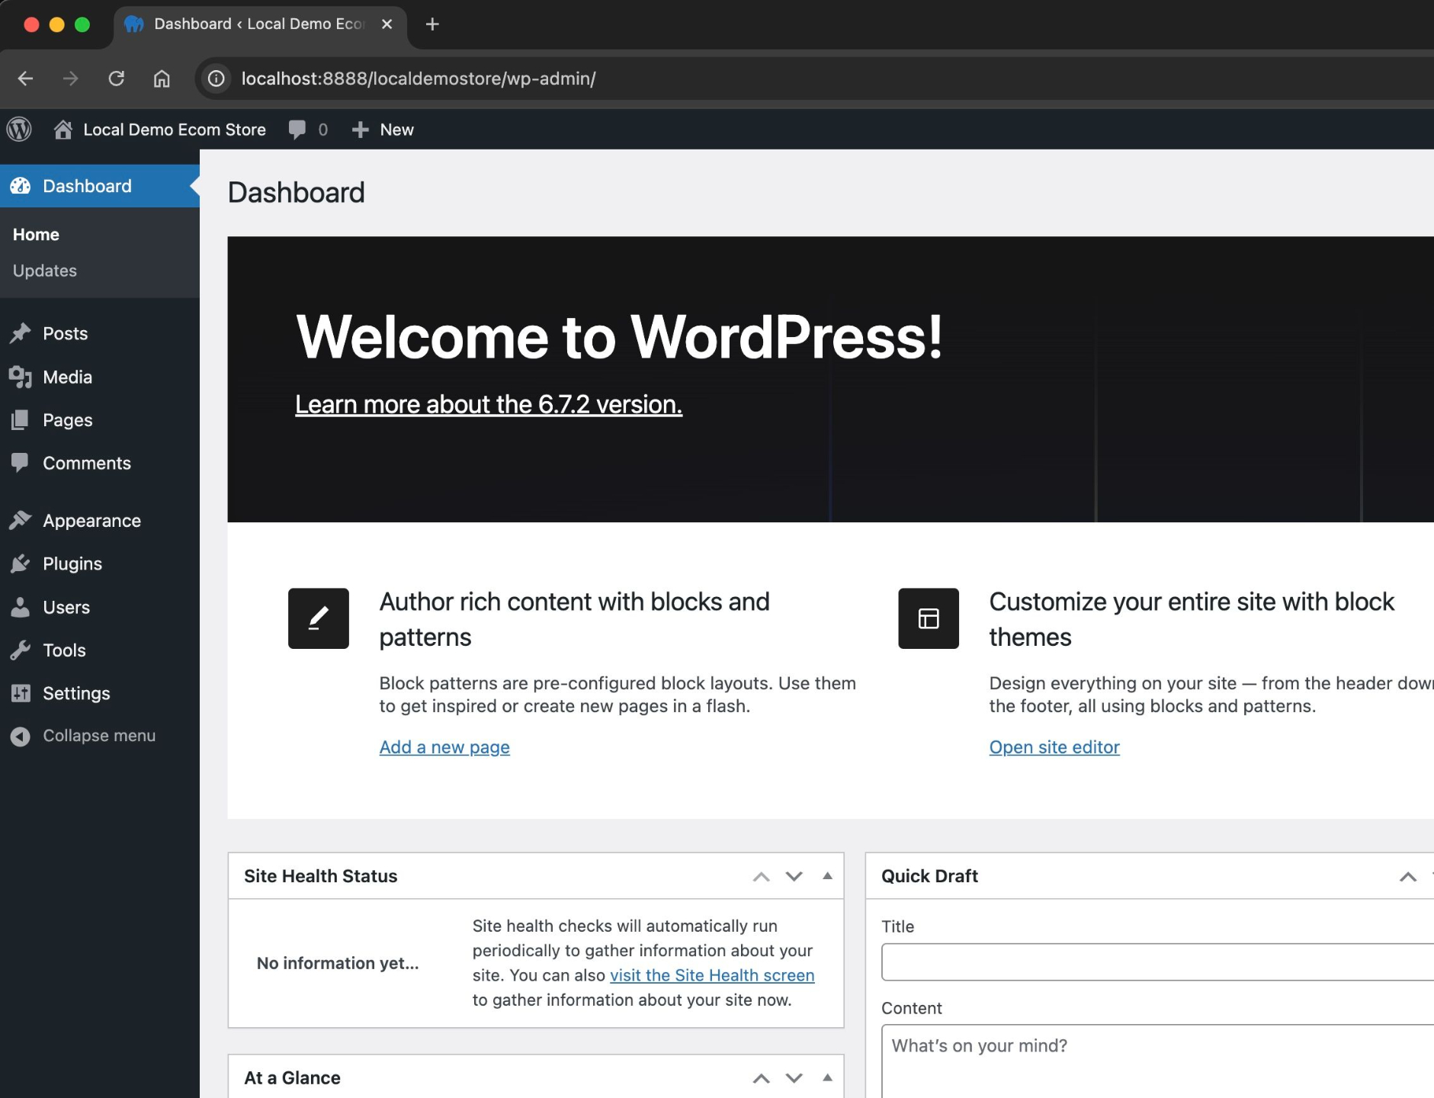Open the Appearance menu

point(100,521)
